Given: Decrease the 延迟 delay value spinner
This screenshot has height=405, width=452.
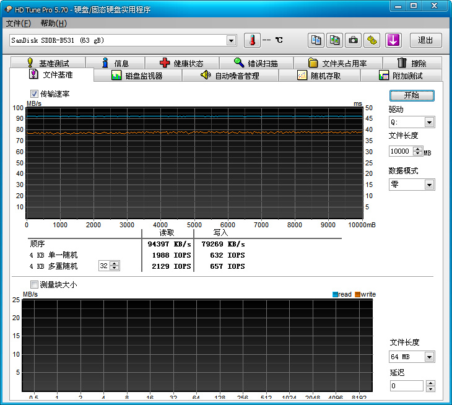Looking at the screenshot, I should [430, 388].
